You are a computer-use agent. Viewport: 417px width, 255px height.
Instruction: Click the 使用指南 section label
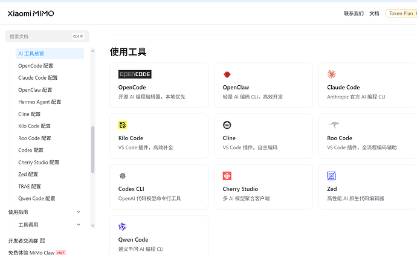pos(18,212)
